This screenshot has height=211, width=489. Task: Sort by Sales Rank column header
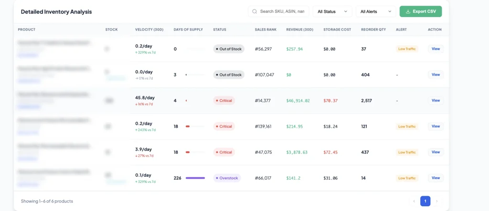(266, 30)
